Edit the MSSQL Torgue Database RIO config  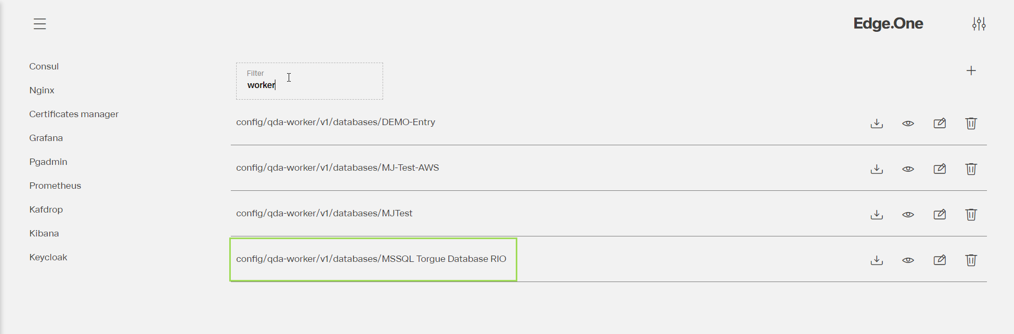[940, 260]
